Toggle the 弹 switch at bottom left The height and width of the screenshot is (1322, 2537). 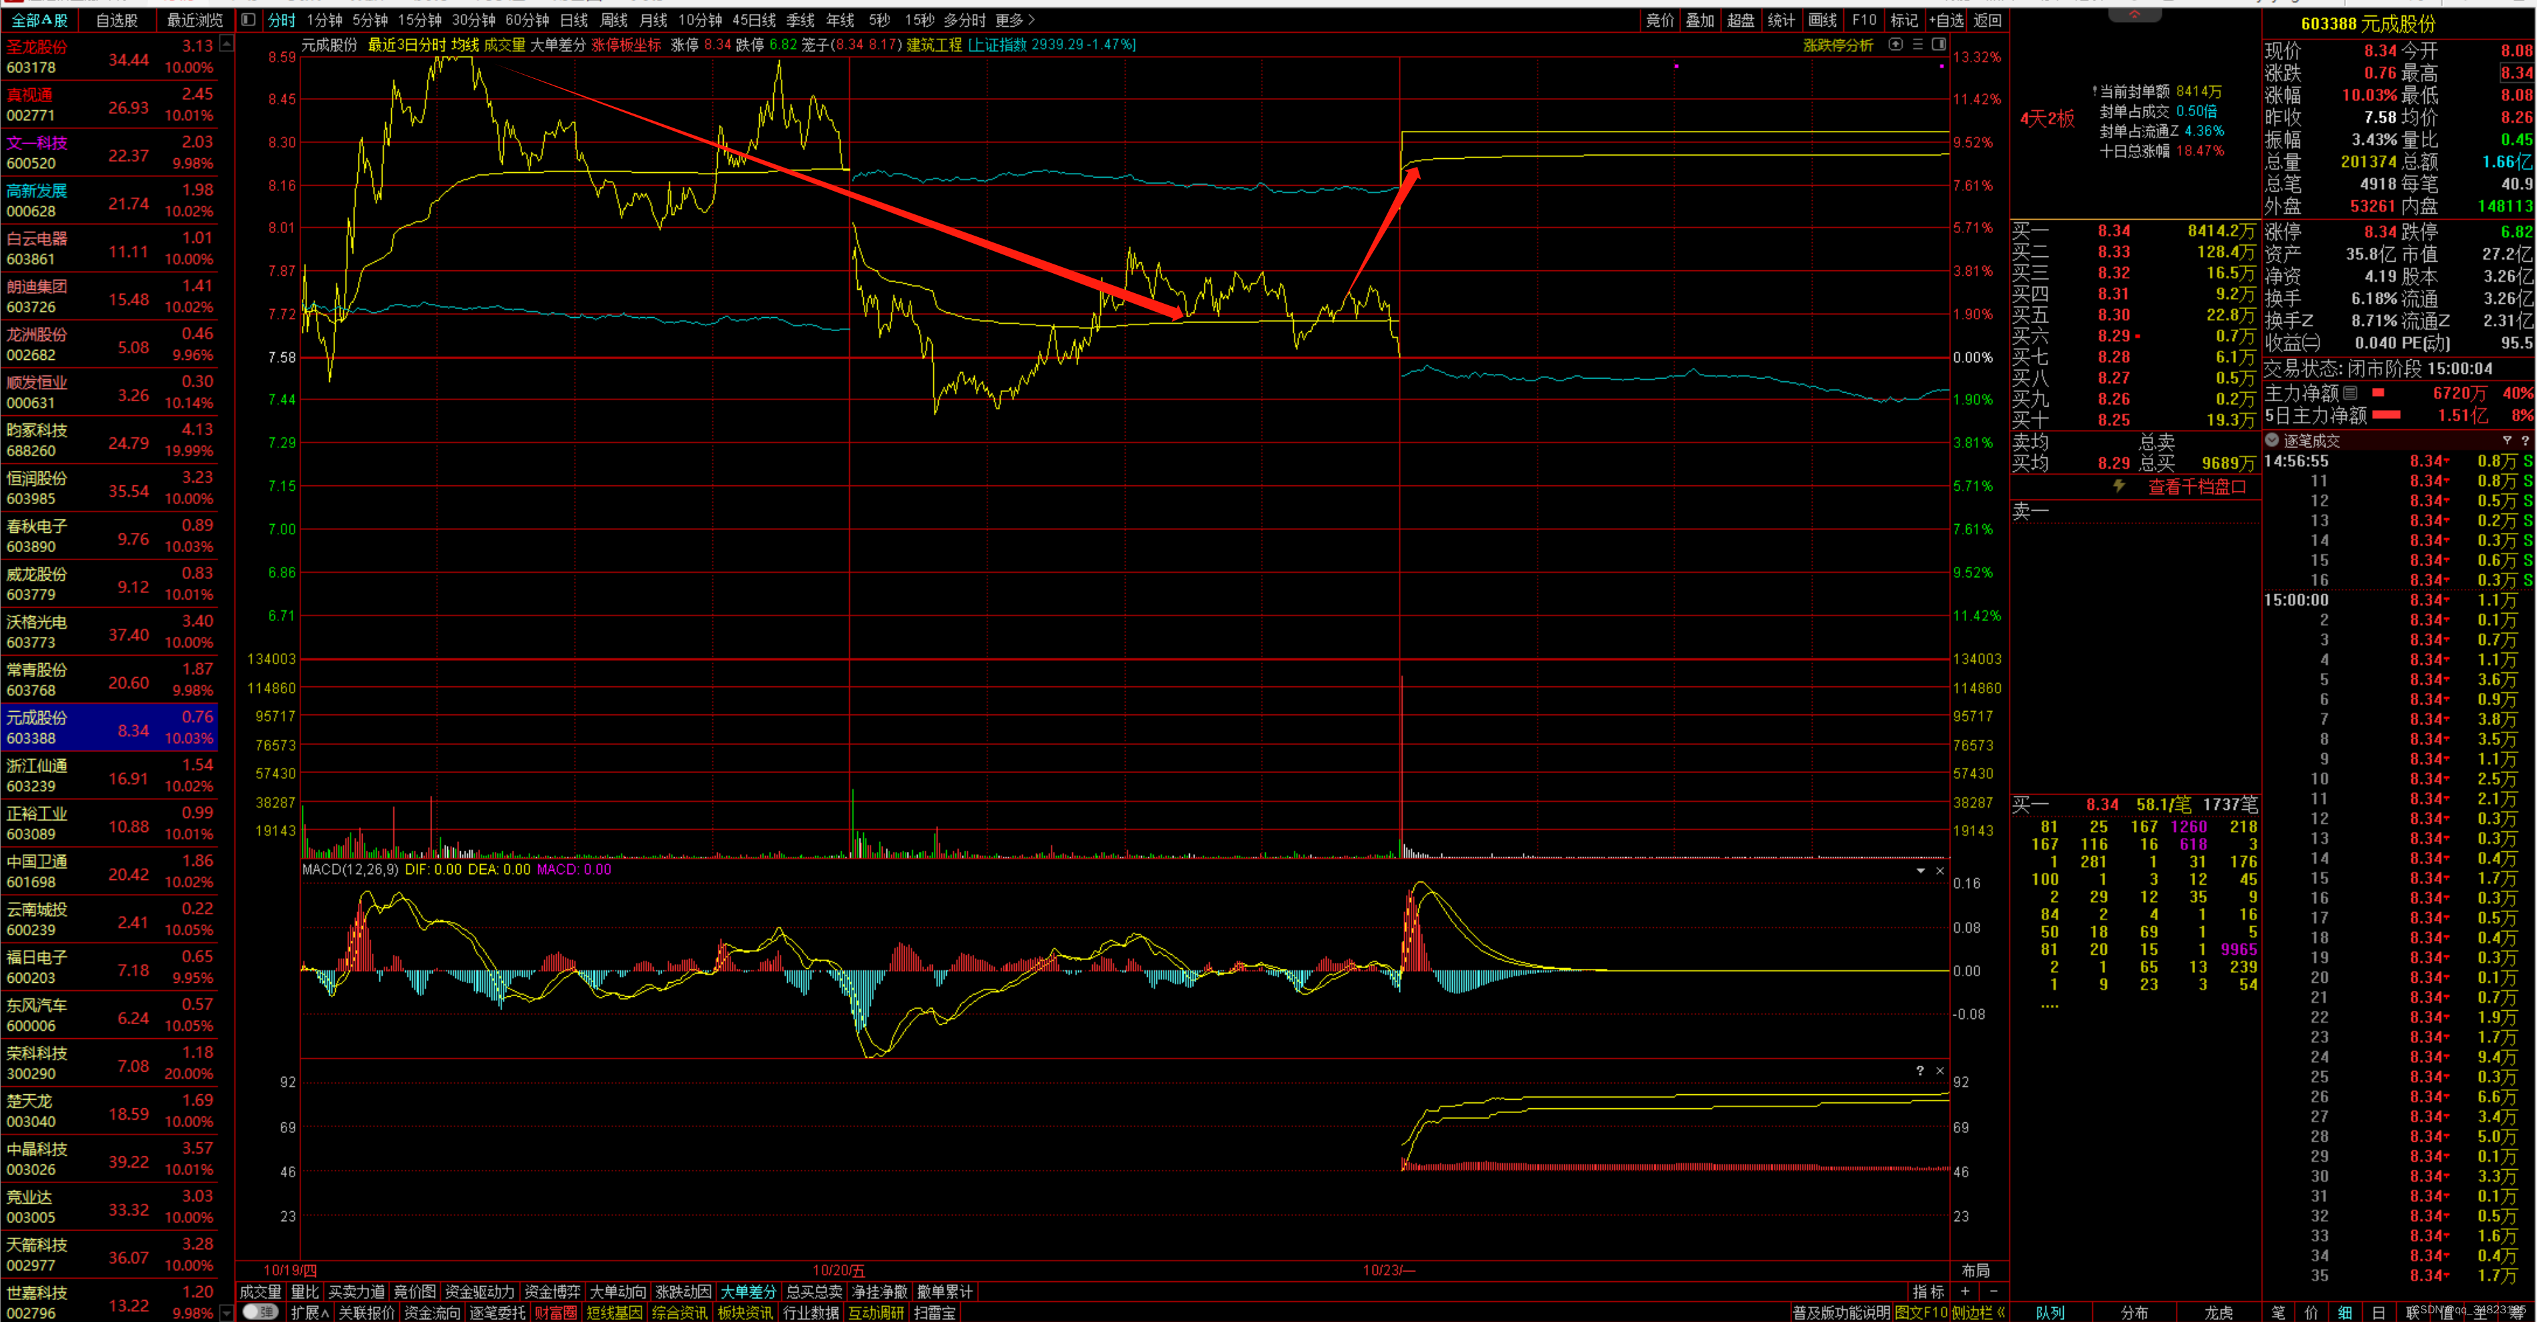260,1312
